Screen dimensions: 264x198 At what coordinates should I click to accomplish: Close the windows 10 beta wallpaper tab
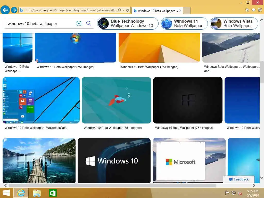(x=180, y=11)
